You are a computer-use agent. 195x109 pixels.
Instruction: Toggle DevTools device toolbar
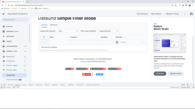5,85
